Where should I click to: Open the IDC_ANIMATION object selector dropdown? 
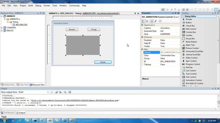(x=179, y=17)
